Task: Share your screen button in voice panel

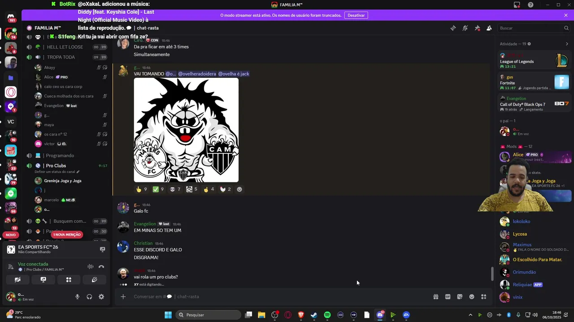Action: coord(43,280)
